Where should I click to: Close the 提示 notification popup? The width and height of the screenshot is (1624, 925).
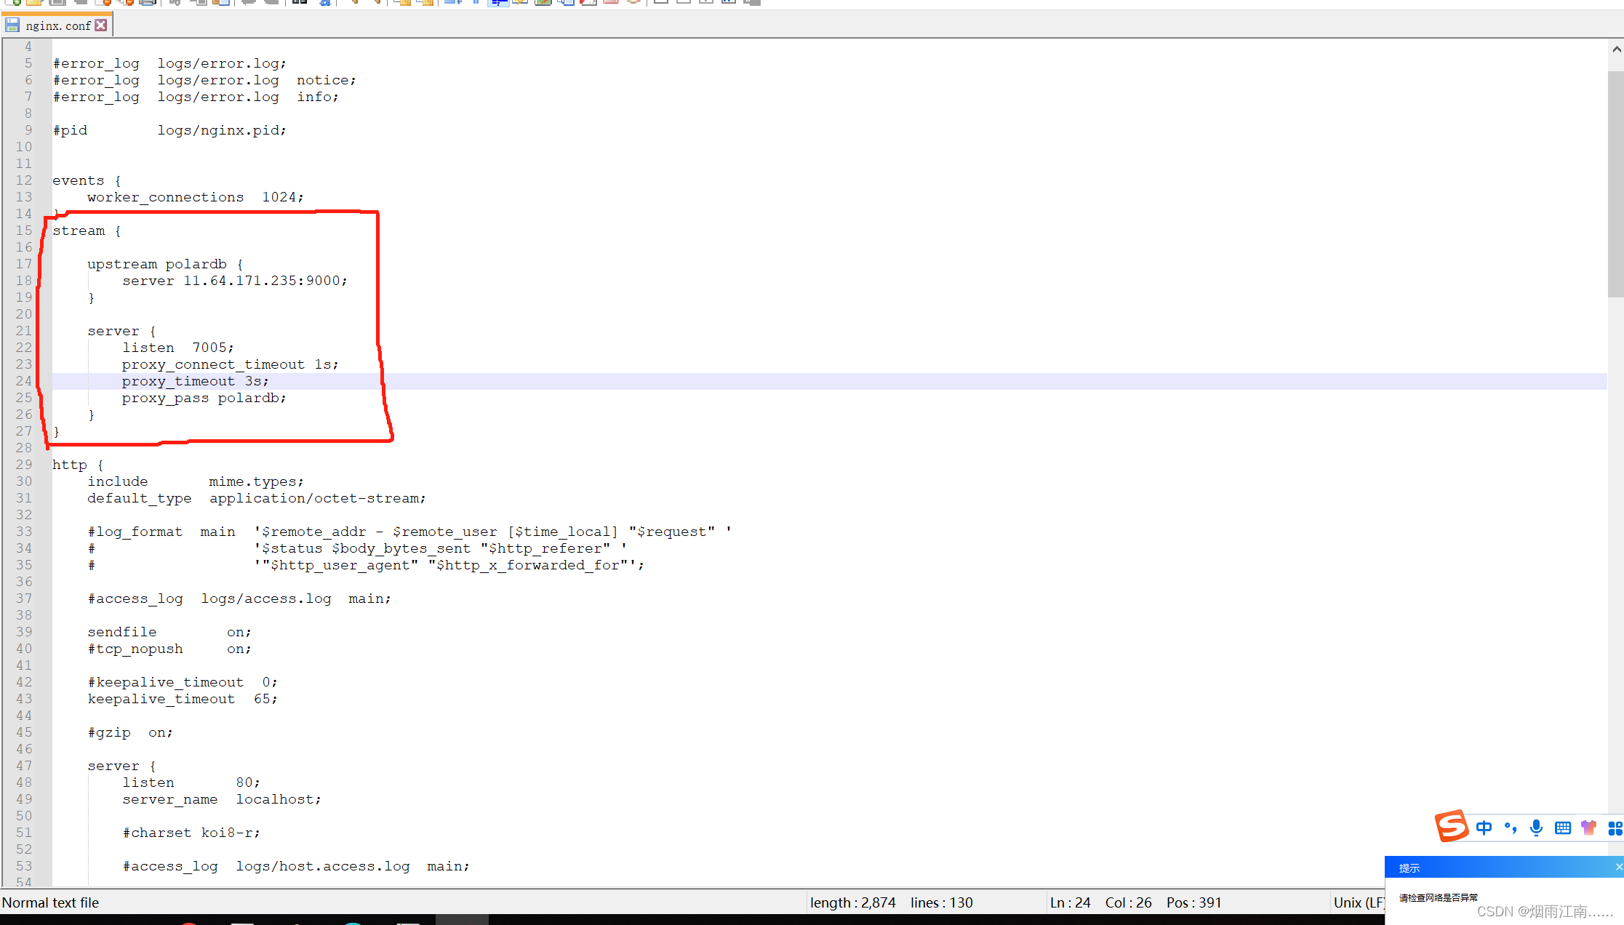pos(1618,867)
